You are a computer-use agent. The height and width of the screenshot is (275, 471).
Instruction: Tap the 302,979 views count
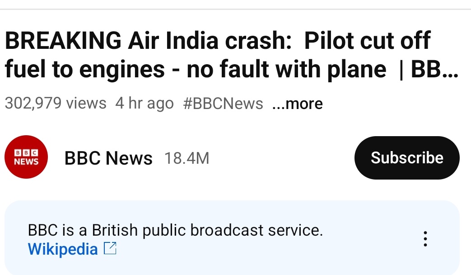56,104
